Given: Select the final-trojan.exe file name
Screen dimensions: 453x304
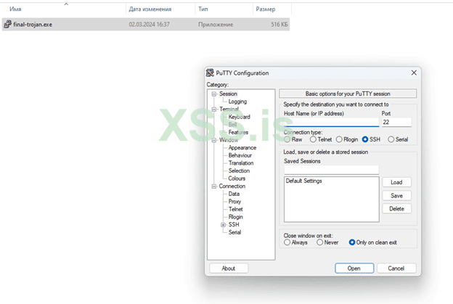Looking at the screenshot, I should click(33, 25).
